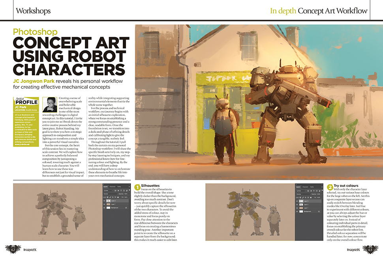Click shape layer filter in Try out colours panel
The image size is (383, 261).
tap(317, 191)
